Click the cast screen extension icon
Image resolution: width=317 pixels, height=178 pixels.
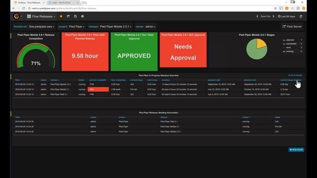tap(281, 8)
